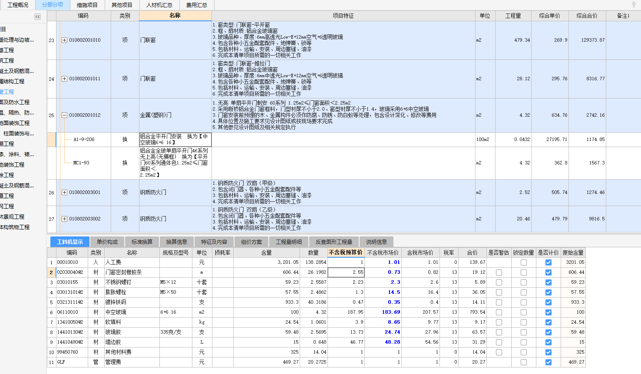Expand row 010802003002 钢质防火门

pos(64,219)
